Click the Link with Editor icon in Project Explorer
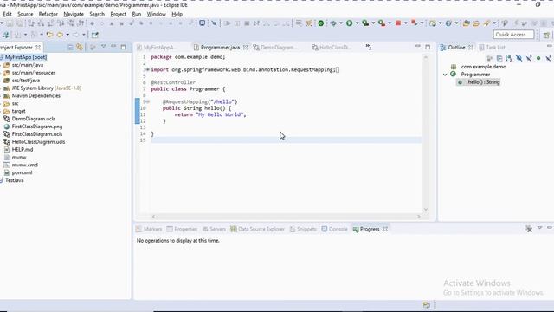Screen dimensions: 554x312 pos(80,48)
